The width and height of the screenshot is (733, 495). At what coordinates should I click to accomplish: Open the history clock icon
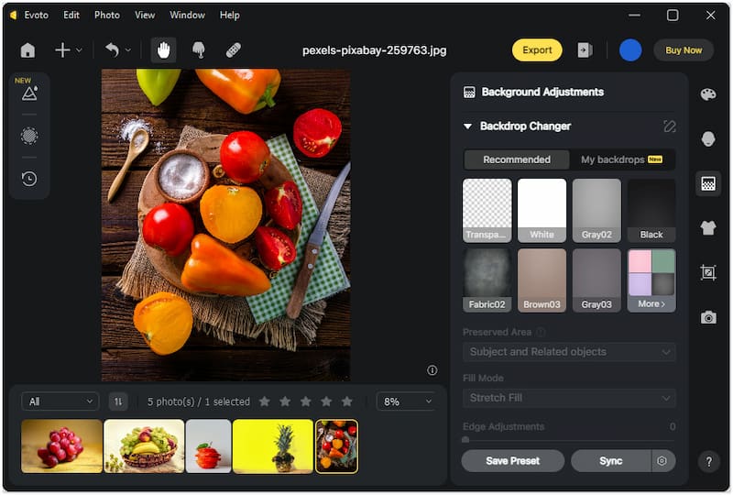(x=29, y=179)
